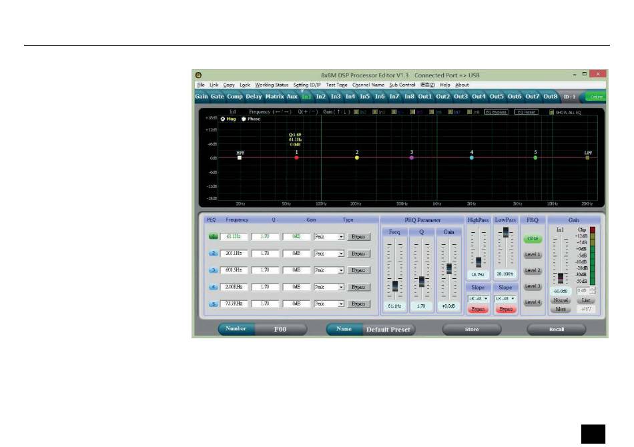Screen dimensions: 634x447
Task: Select FBQ Level 2
Action: tap(533, 270)
